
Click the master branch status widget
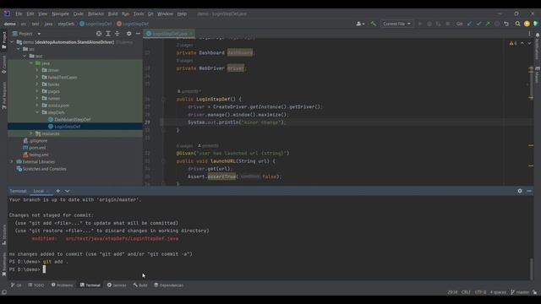(x=520, y=292)
